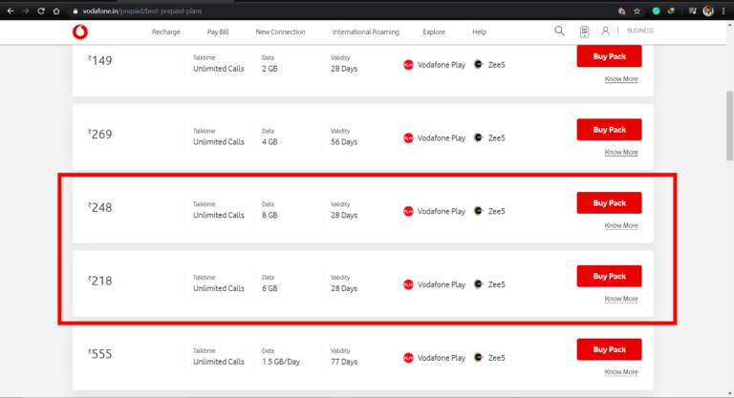This screenshot has height=398, width=734.
Task: Click Vodafone Play icon in ₹248 plan
Action: tap(408, 211)
